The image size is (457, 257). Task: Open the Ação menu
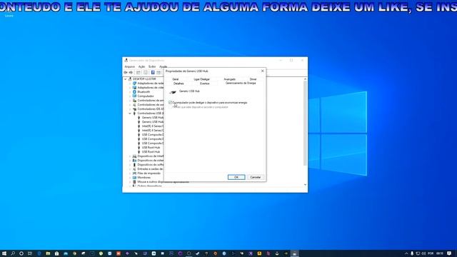[x=141, y=66]
